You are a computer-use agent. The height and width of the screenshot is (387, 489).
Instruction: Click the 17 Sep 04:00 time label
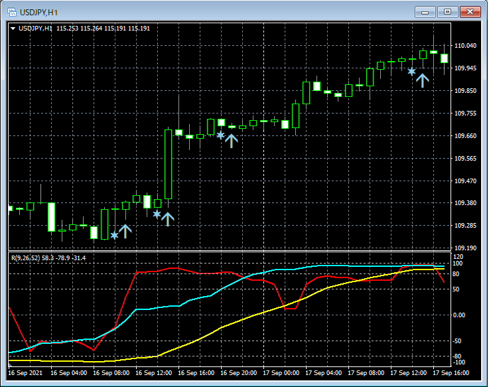point(323,373)
